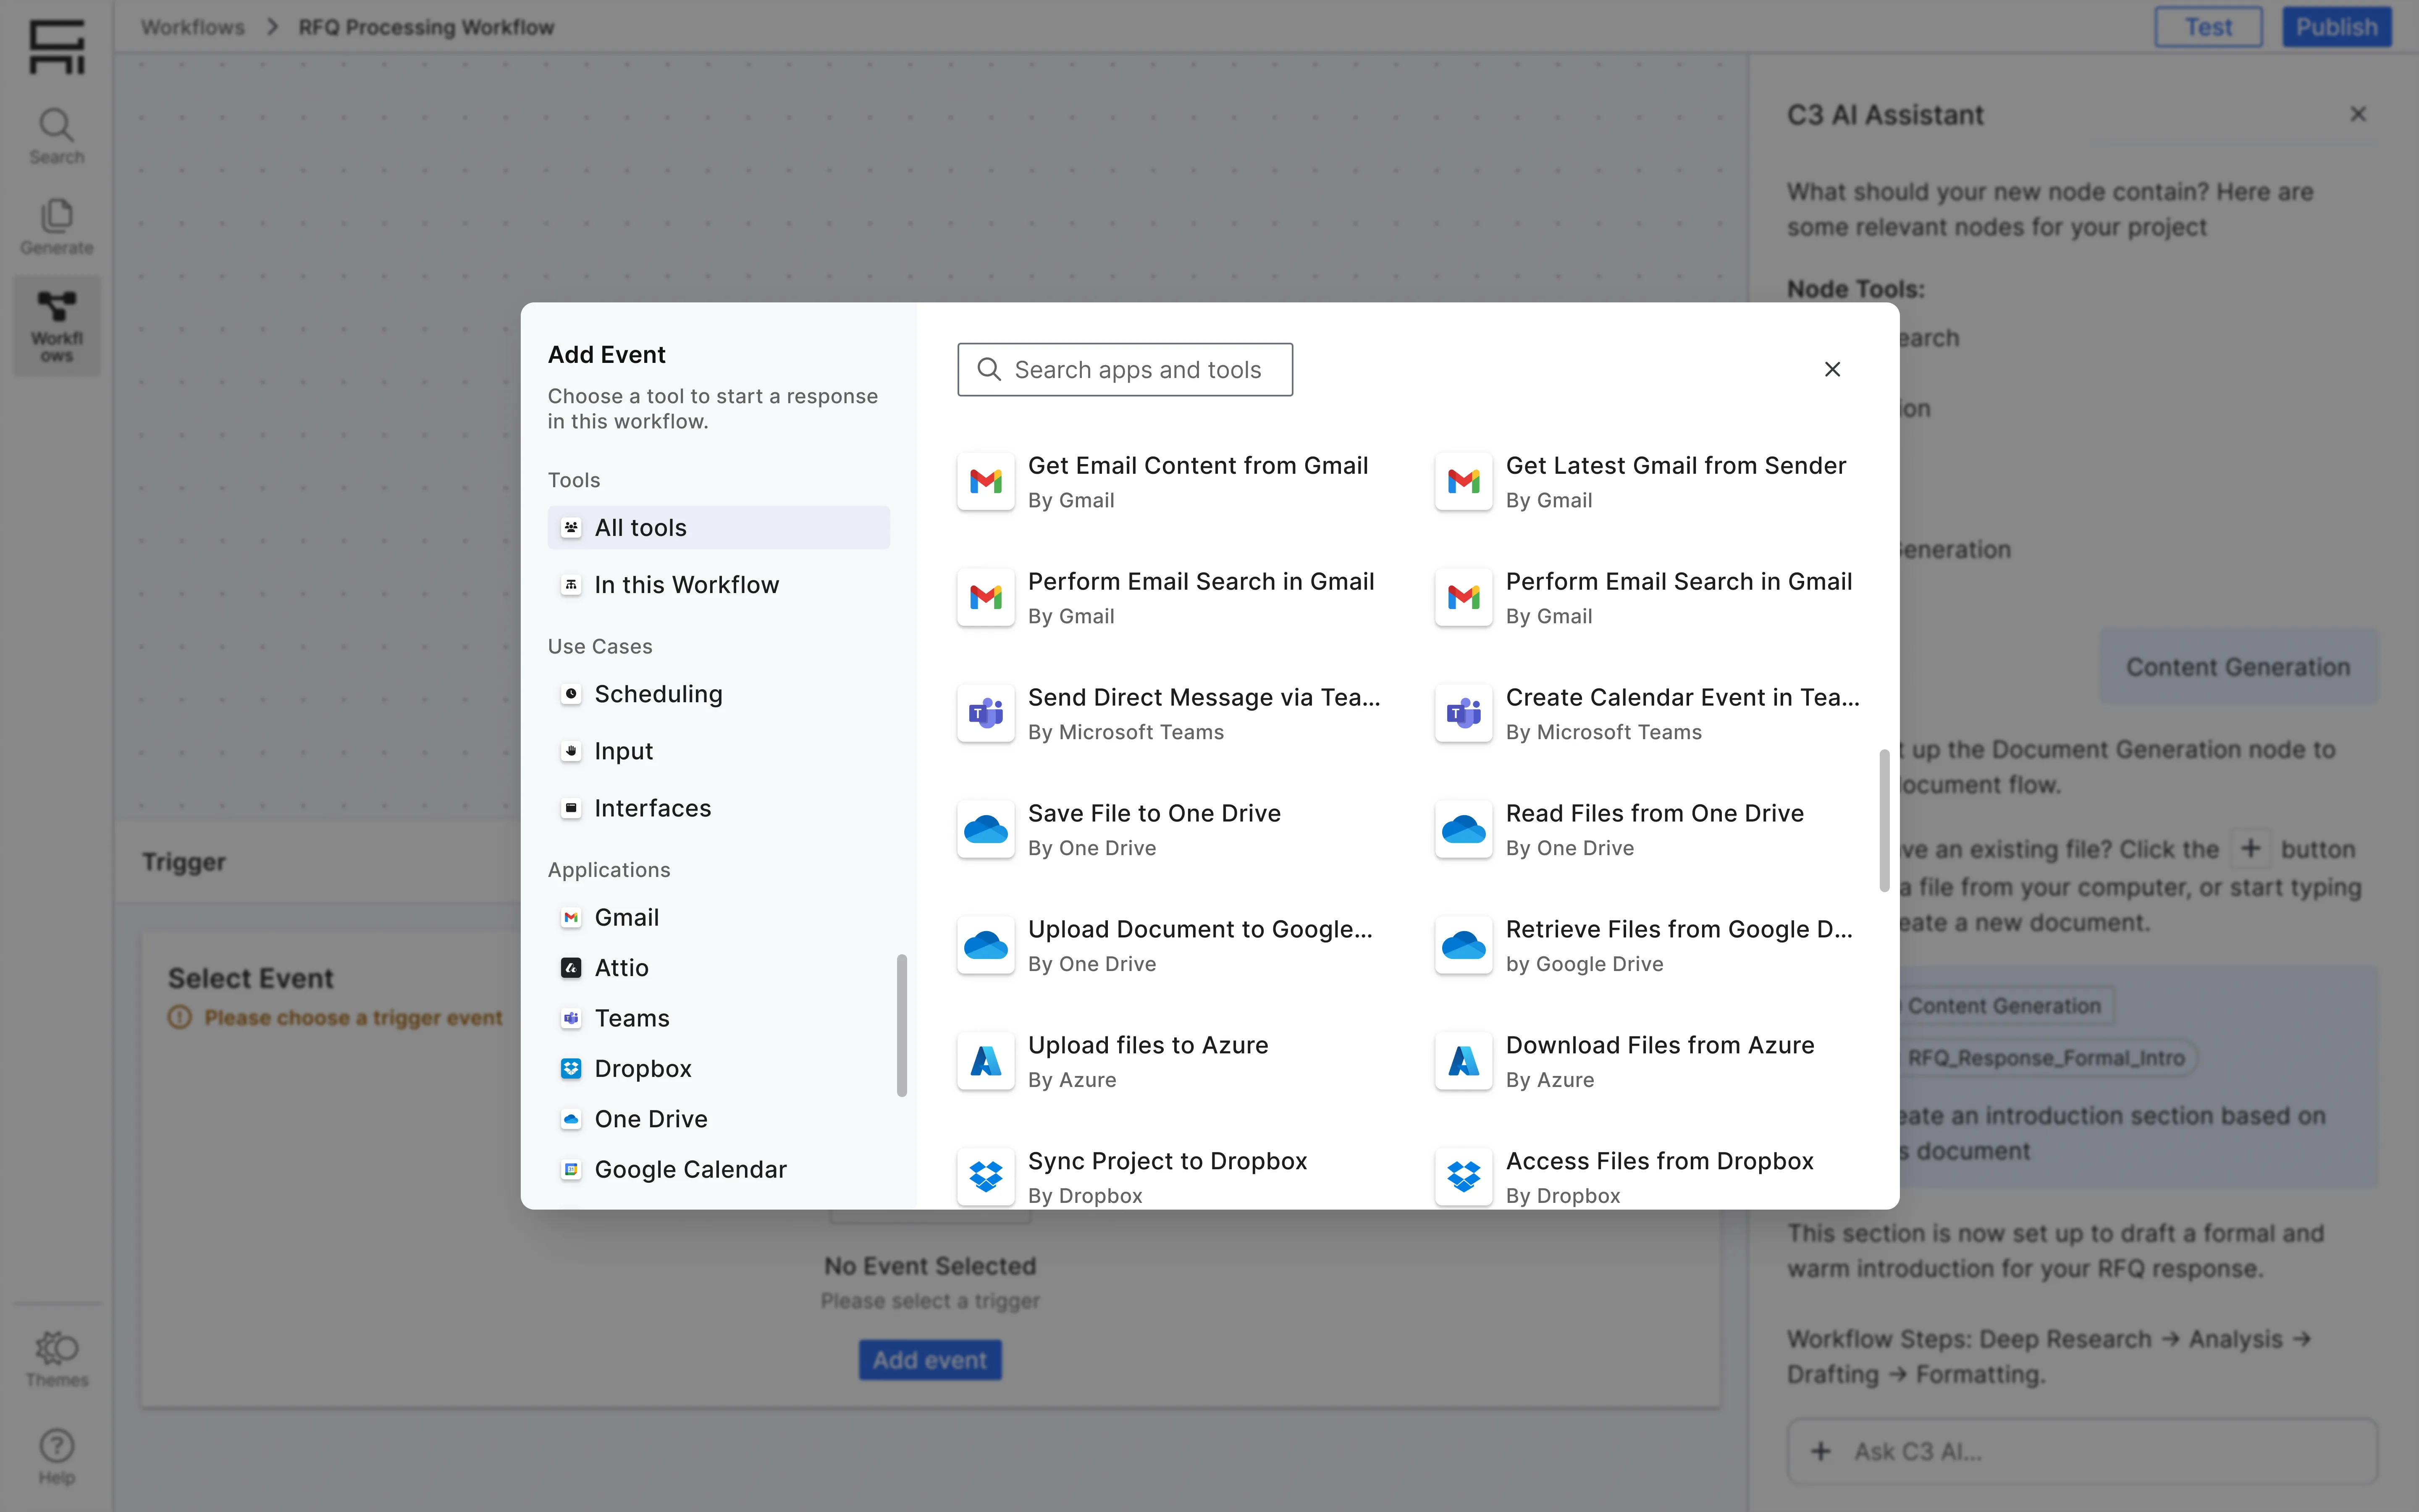Click the Teams icon for Send Direct Message

tap(986, 713)
